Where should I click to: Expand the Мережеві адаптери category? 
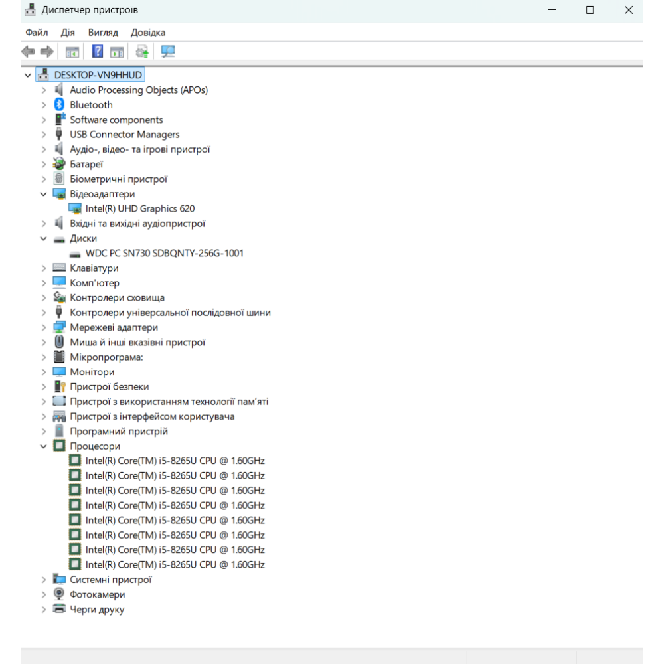(x=44, y=327)
